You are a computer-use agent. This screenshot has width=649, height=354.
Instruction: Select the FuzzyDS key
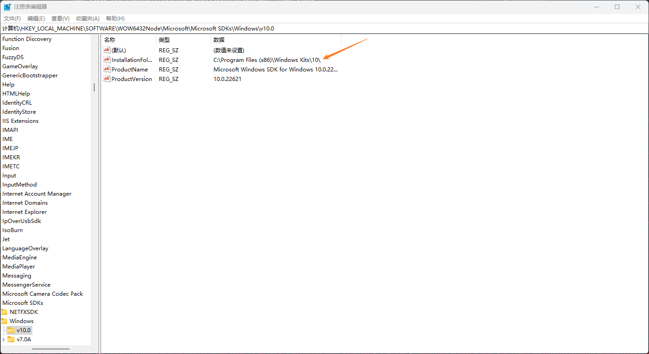(13, 57)
